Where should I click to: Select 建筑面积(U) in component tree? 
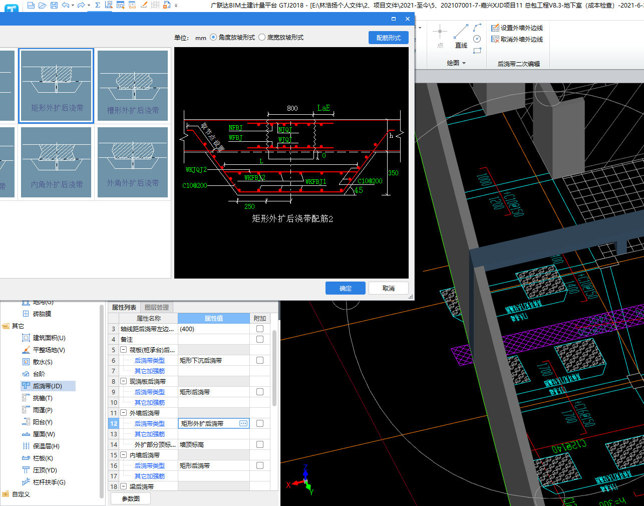point(44,338)
